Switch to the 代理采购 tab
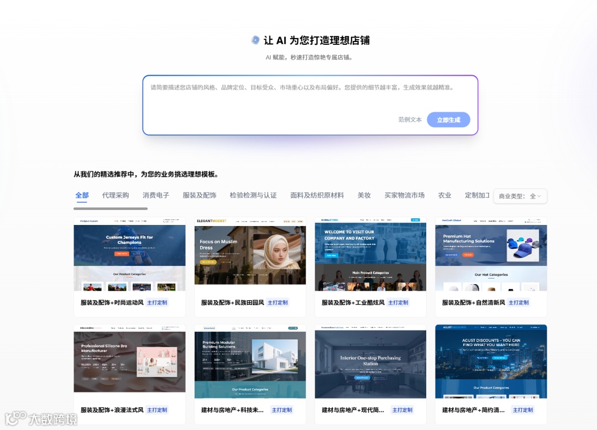Screen dimensions: 597x430 pyautogui.click(x=116, y=195)
